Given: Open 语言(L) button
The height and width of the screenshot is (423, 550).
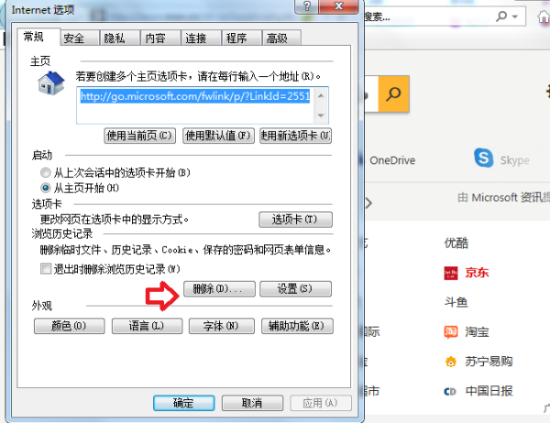Looking at the screenshot, I should point(147,326).
